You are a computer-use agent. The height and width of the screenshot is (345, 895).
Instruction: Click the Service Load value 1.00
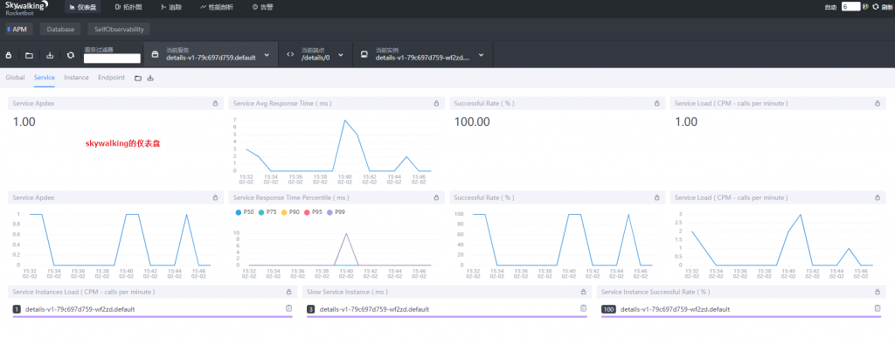pyautogui.click(x=686, y=121)
